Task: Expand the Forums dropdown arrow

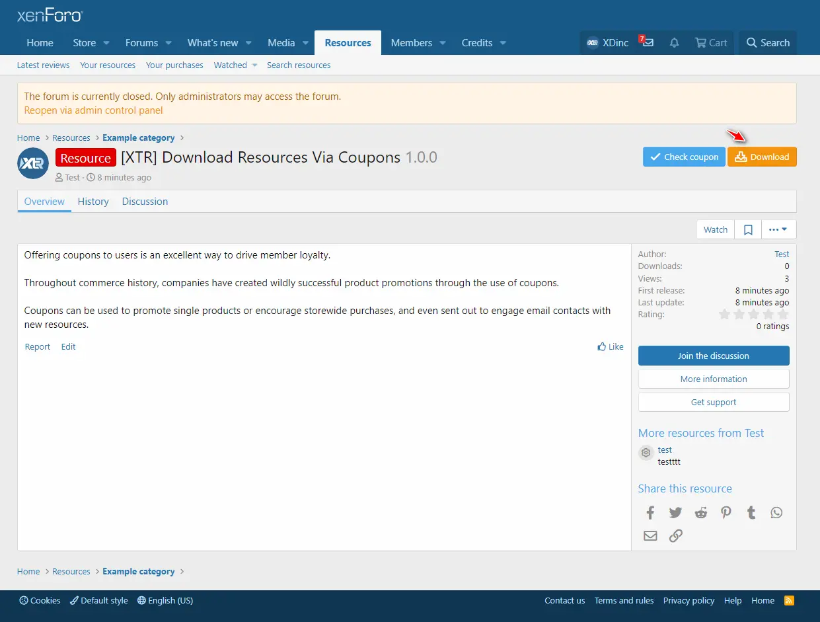Action: 168,43
